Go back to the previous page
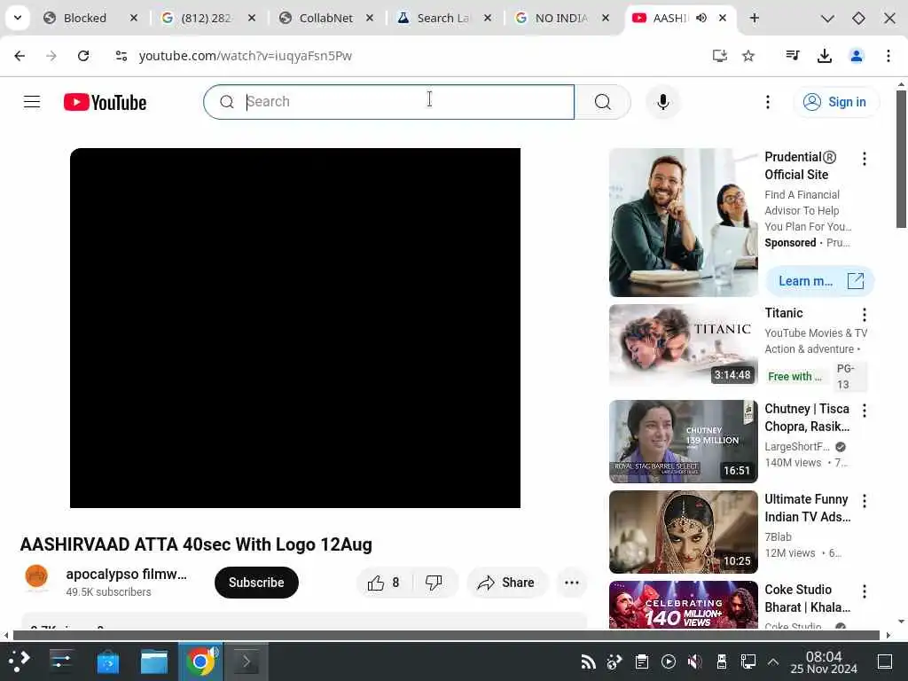The image size is (908, 681). pos(20,56)
